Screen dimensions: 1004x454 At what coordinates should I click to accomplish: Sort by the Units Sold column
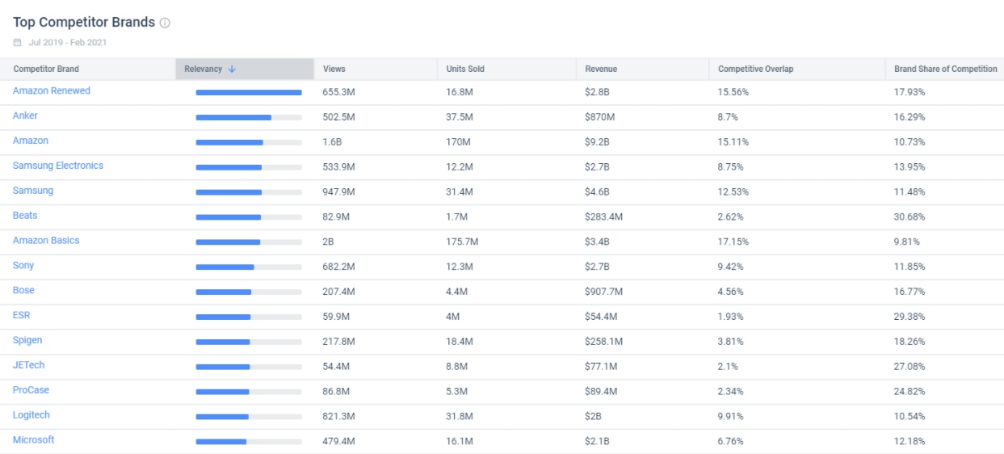465,69
